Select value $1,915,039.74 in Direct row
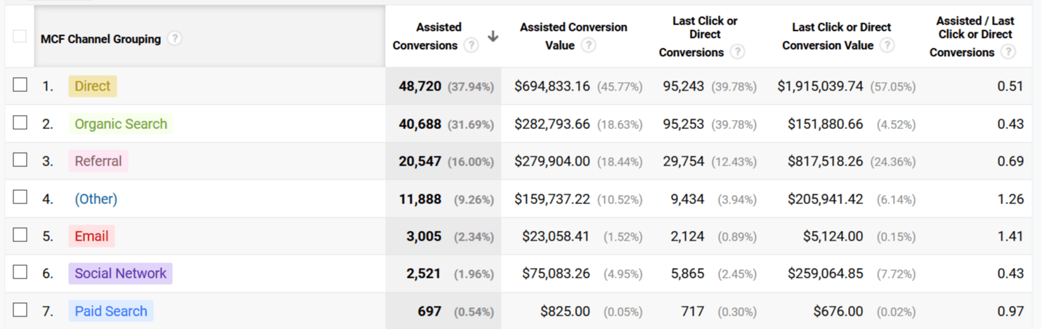Viewport: 1042px width, 329px height. pyautogui.click(x=820, y=86)
